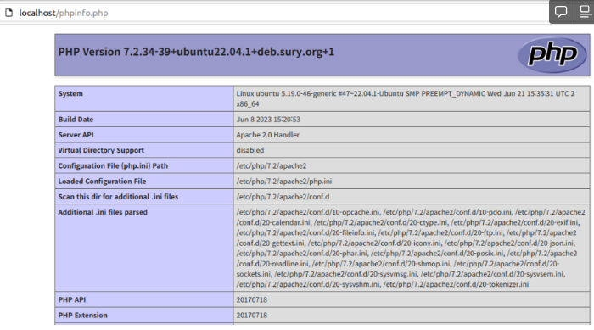This screenshot has width=594, height=330.
Task: Click the 10-opcache.ini file list text
Action: [411, 249]
